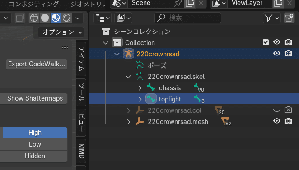The height and width of the screenshot is (170, 299).
Task: Switch to the MMD sidebar tab
Action: [x=81, y=151]
